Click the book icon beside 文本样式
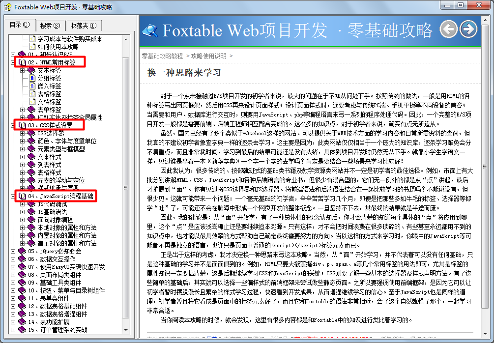Image resolution: width=494 pixels, height=343 pixels. [x=31, y=157]
